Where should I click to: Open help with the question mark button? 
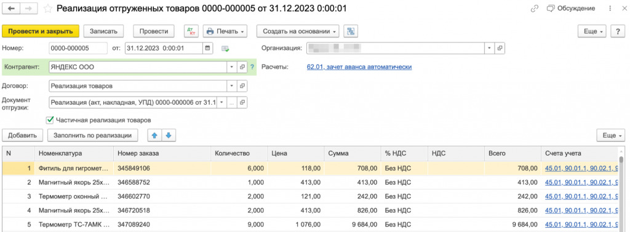(x=617, y=31)
